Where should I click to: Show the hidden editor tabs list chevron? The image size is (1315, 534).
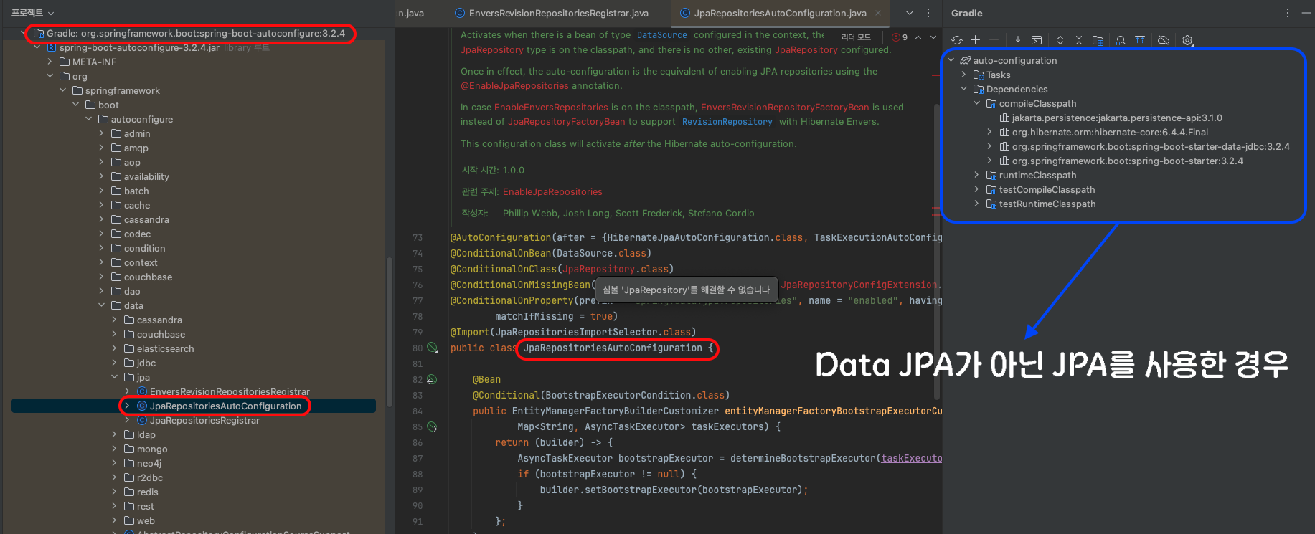pyautogui.click(x=910, y=13)
